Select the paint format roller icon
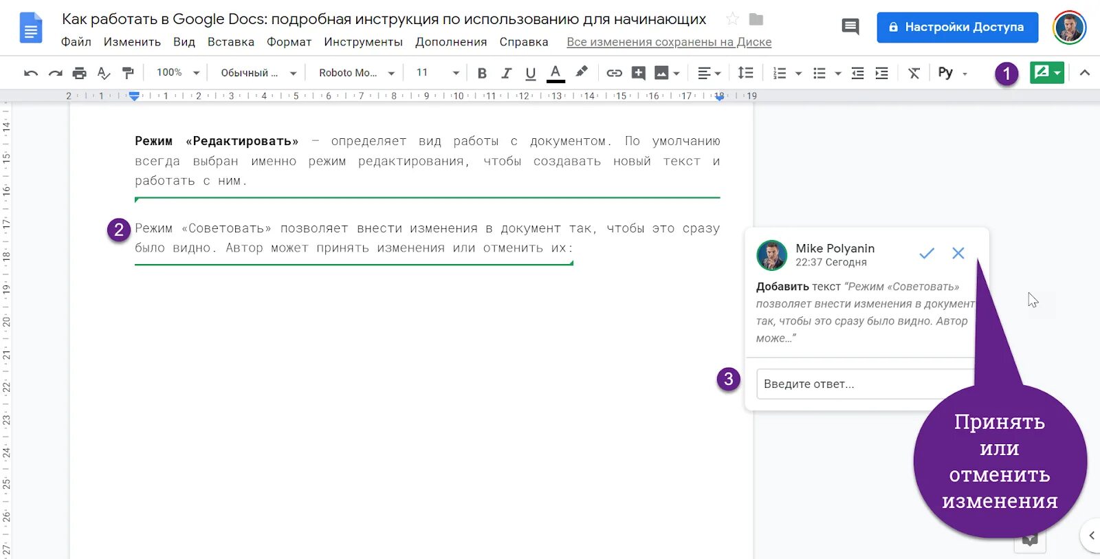 click(128, 73)
